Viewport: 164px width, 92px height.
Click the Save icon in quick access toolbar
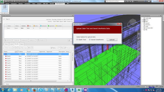[12, 1]
